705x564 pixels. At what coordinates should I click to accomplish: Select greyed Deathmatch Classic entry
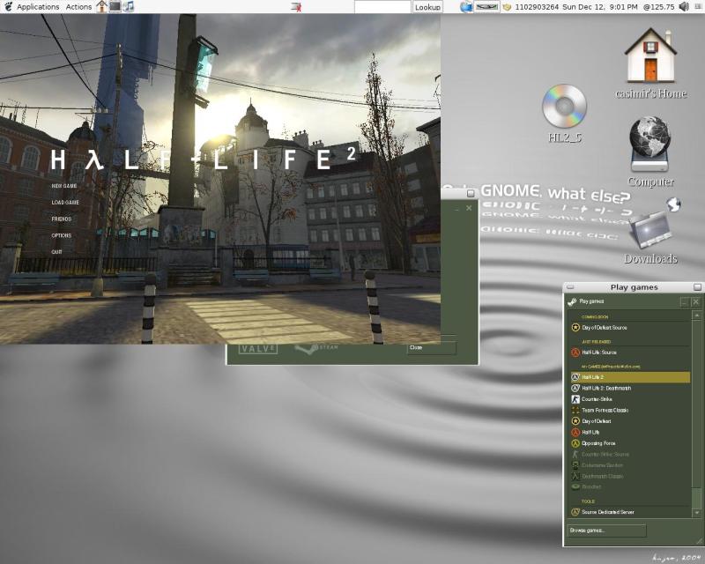coord(629,476)
